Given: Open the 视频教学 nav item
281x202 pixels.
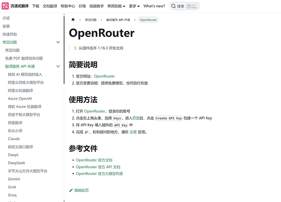Looking at the screenshot, I should 97,6.
